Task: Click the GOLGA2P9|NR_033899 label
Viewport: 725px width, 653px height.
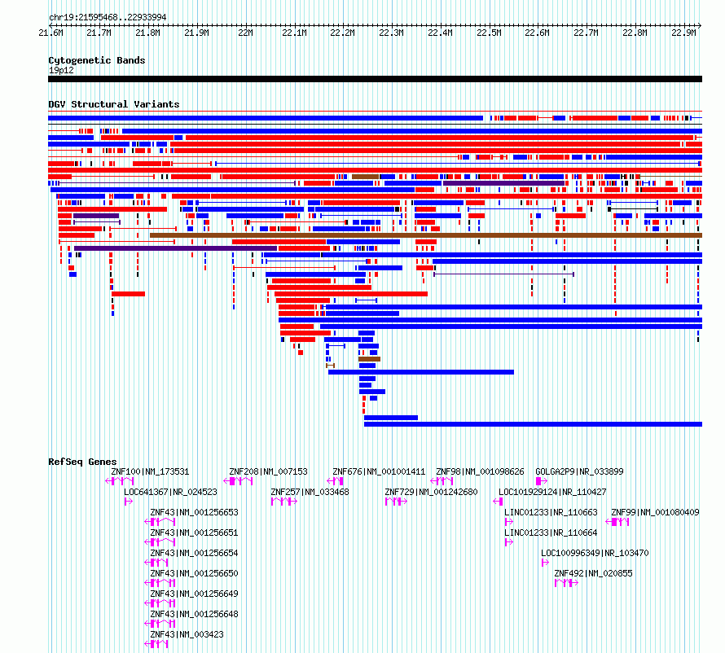Action: 579,471
